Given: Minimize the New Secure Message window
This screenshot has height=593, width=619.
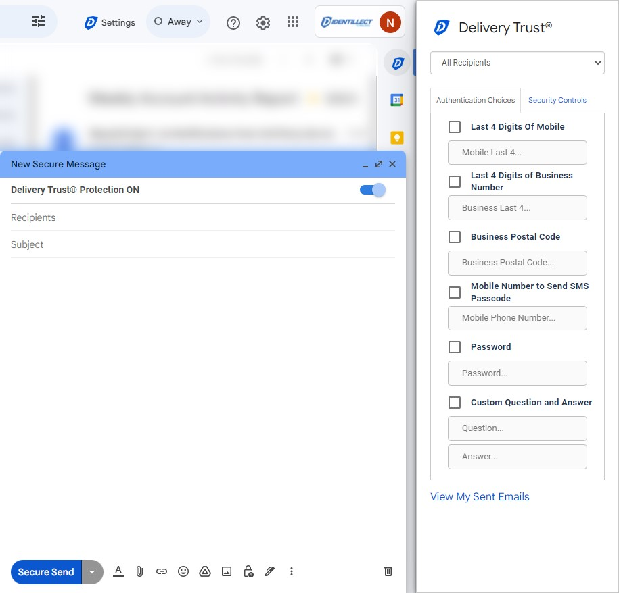Looking at the screenshot, I should pyautogui.click(x=365, y=165).
